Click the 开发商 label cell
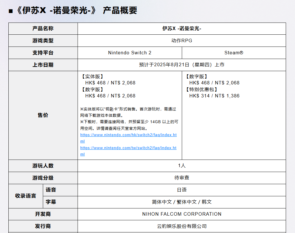Screen dimensions: 295x233 point(43,214)
